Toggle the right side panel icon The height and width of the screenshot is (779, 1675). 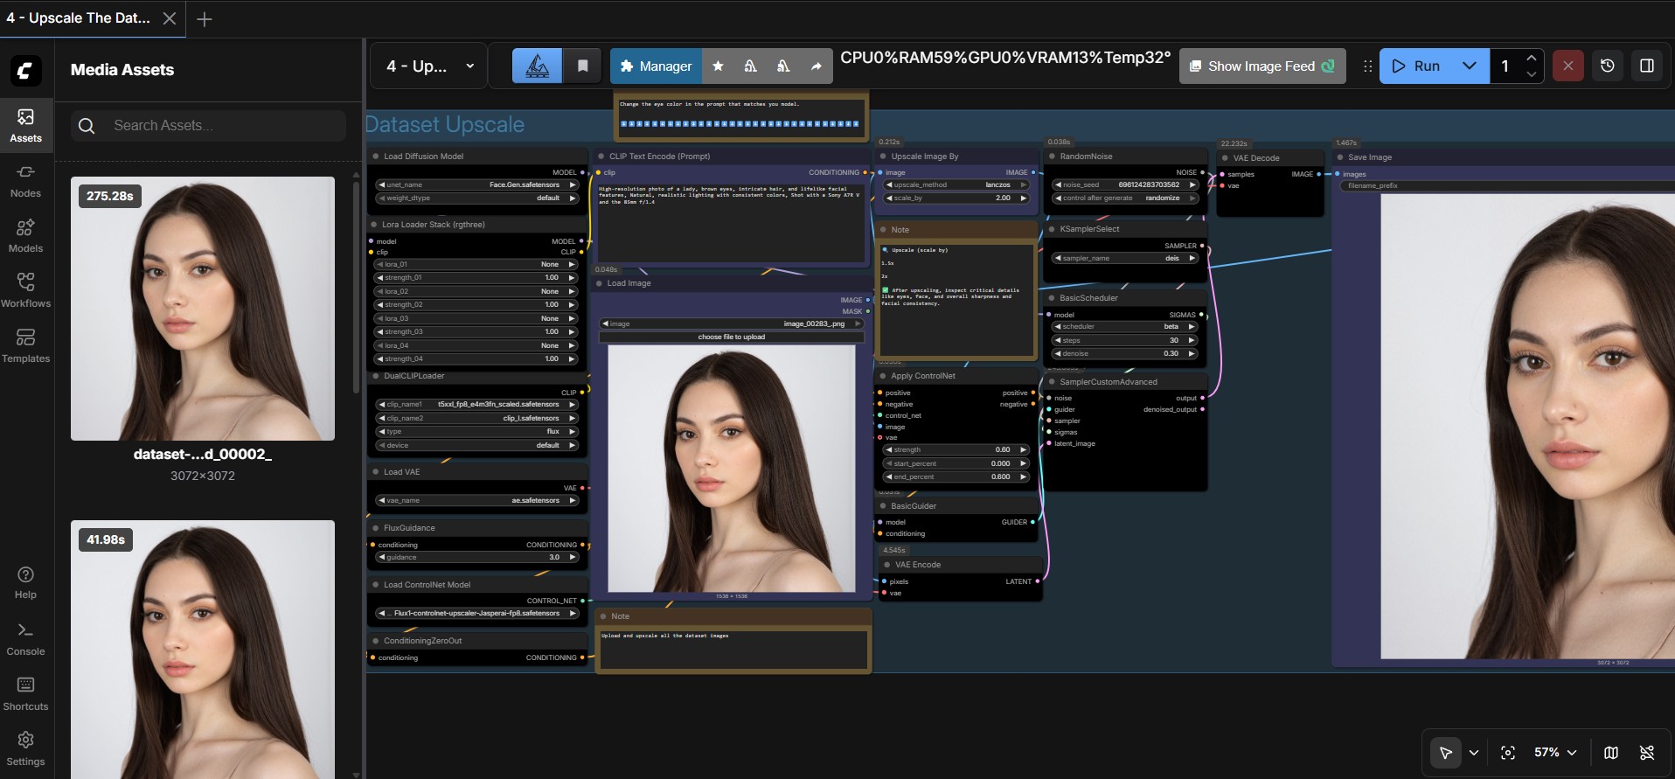[1646, 66]
